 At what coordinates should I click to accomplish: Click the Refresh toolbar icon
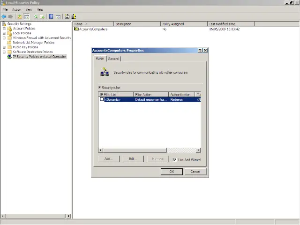[x=36, y=16]
